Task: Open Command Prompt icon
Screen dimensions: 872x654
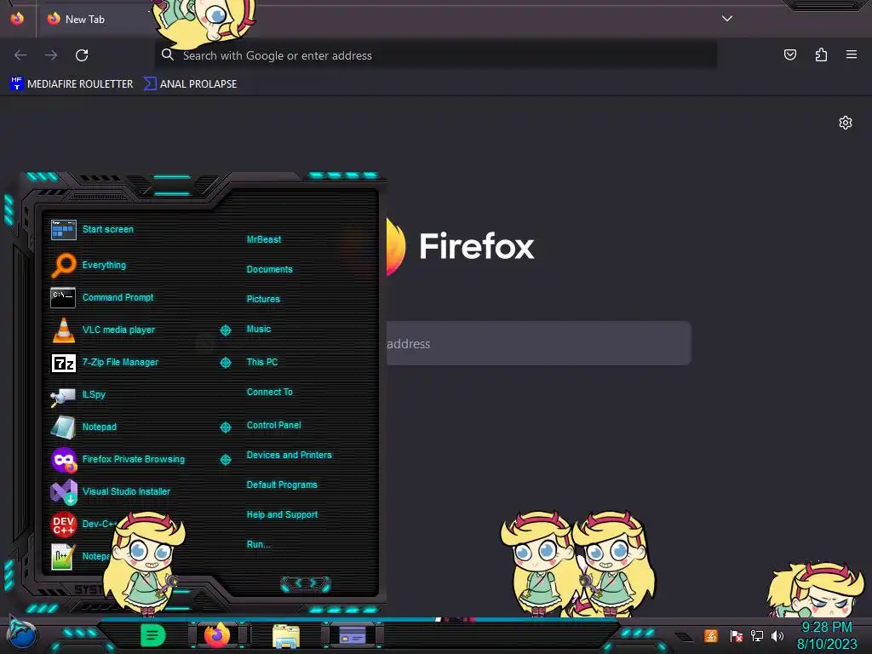Action: click(x=63, y=297)
